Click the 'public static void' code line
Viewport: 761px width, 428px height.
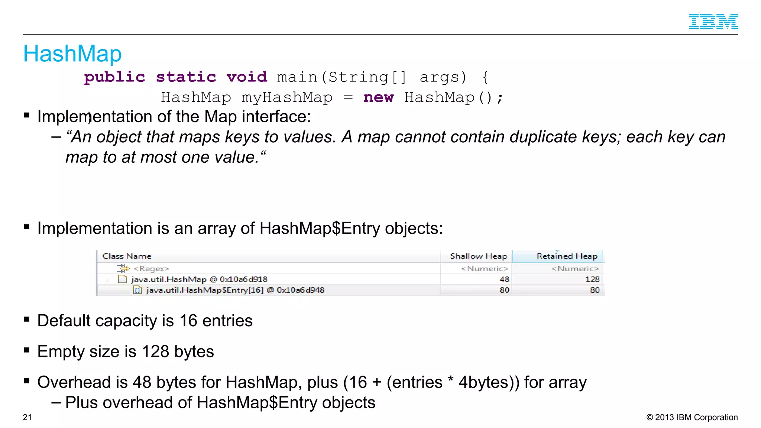286,77
